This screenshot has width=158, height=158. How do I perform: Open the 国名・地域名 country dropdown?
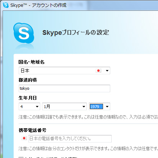click(64, 71)
